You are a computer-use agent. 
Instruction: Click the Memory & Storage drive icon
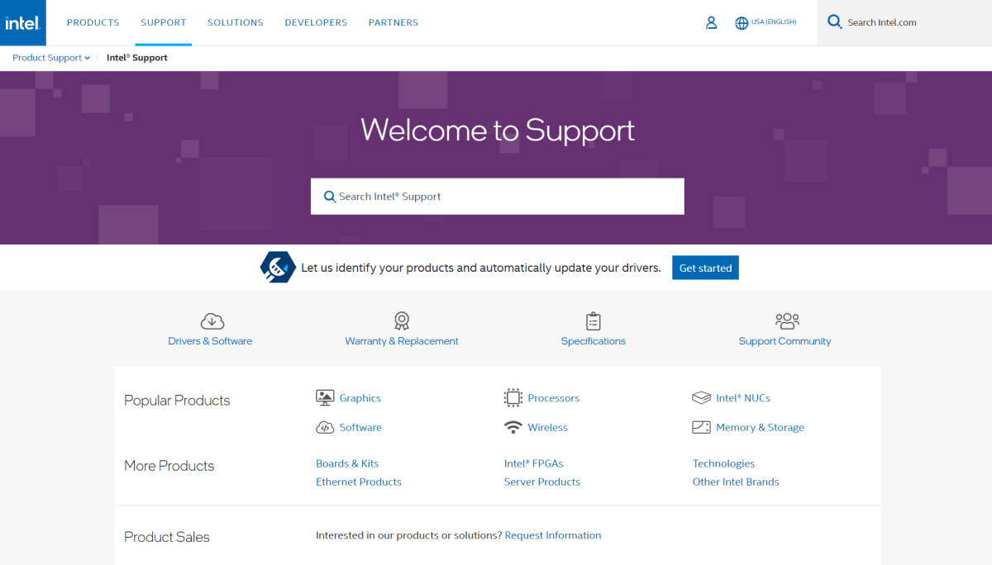pos(701,428)
